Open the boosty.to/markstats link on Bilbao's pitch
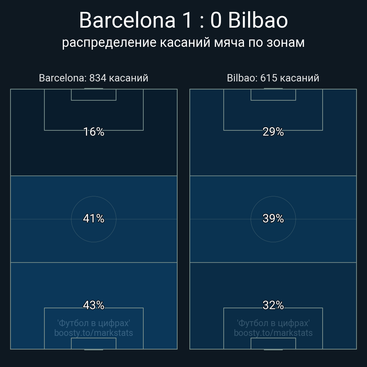This screenshot has height=367, width=367. pyautogui.click(x=273, y=333)
